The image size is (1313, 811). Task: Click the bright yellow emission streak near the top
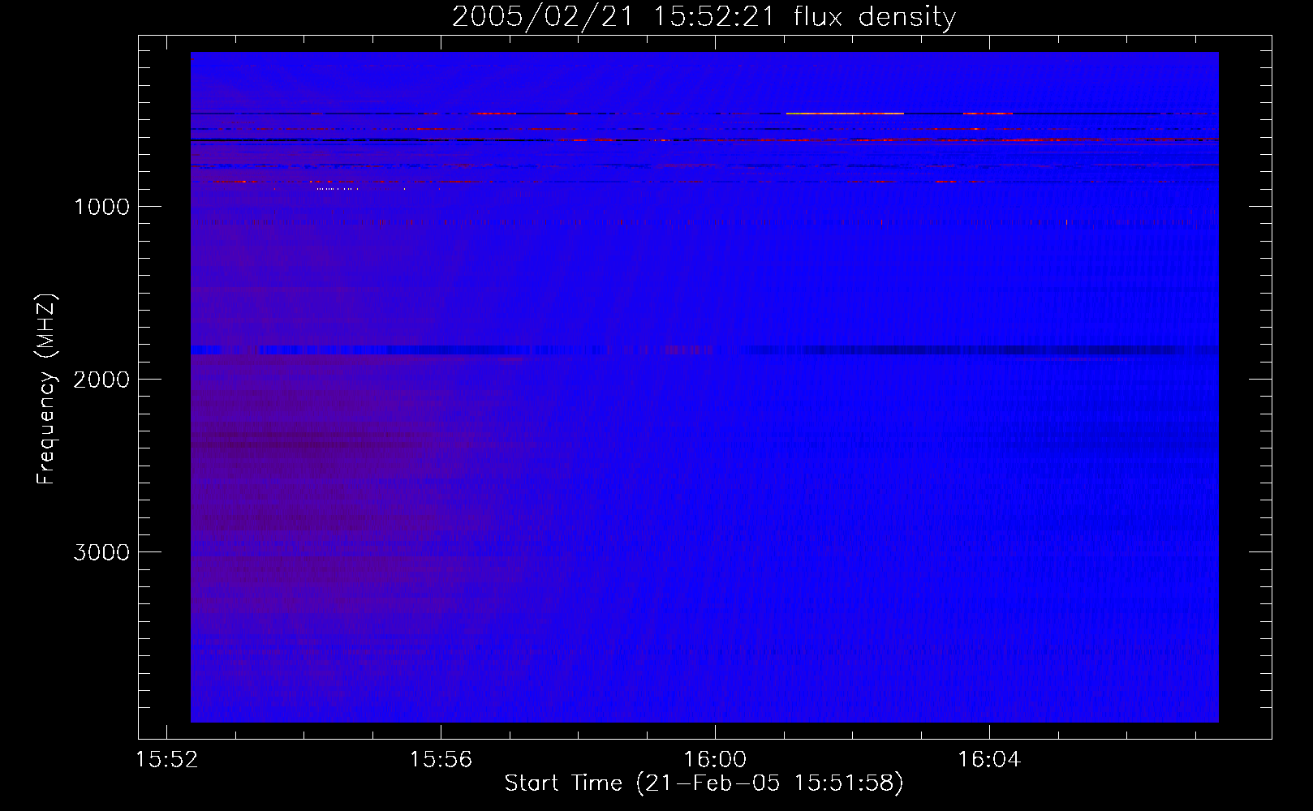tap(845, 114)
